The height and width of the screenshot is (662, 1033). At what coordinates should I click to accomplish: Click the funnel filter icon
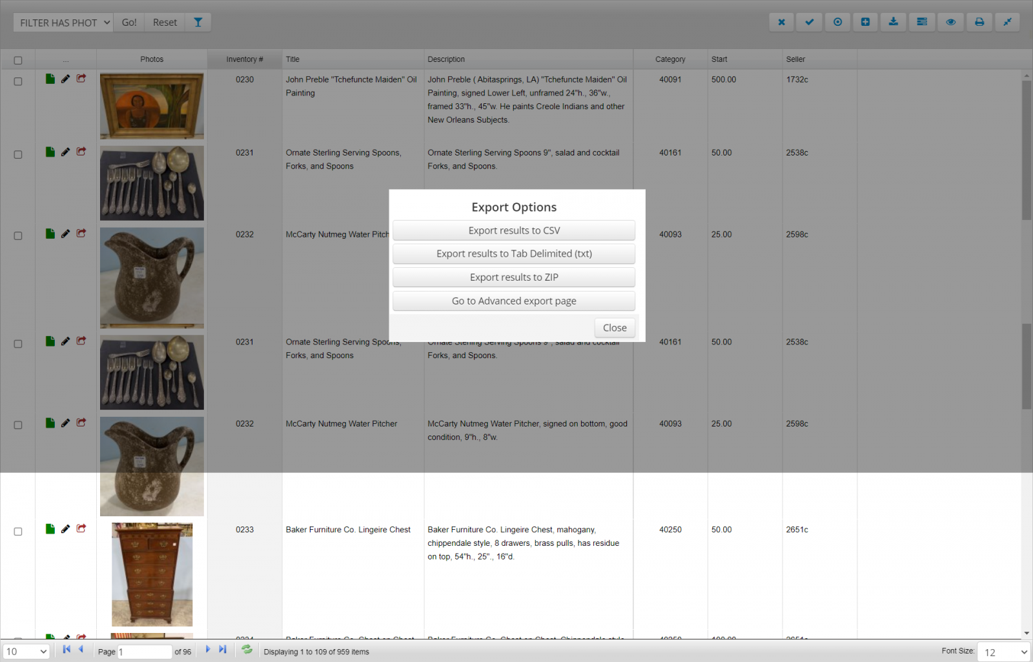pos(198,23)
